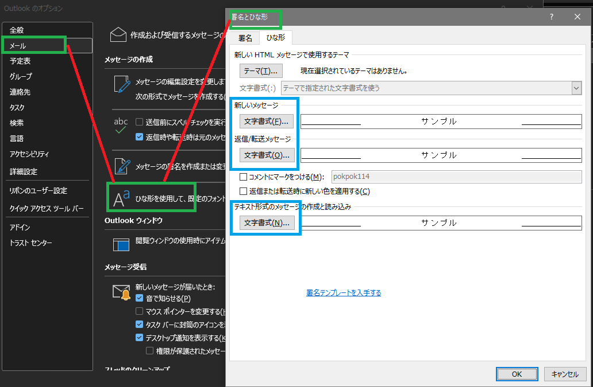This screenshot has width=593, height=387.
Task: Enable マウス ポインターを変更する checkbox
Action: [x=139, y=311]
